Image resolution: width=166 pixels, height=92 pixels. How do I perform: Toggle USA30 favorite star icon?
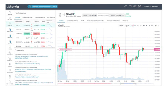tap(60, 14)
